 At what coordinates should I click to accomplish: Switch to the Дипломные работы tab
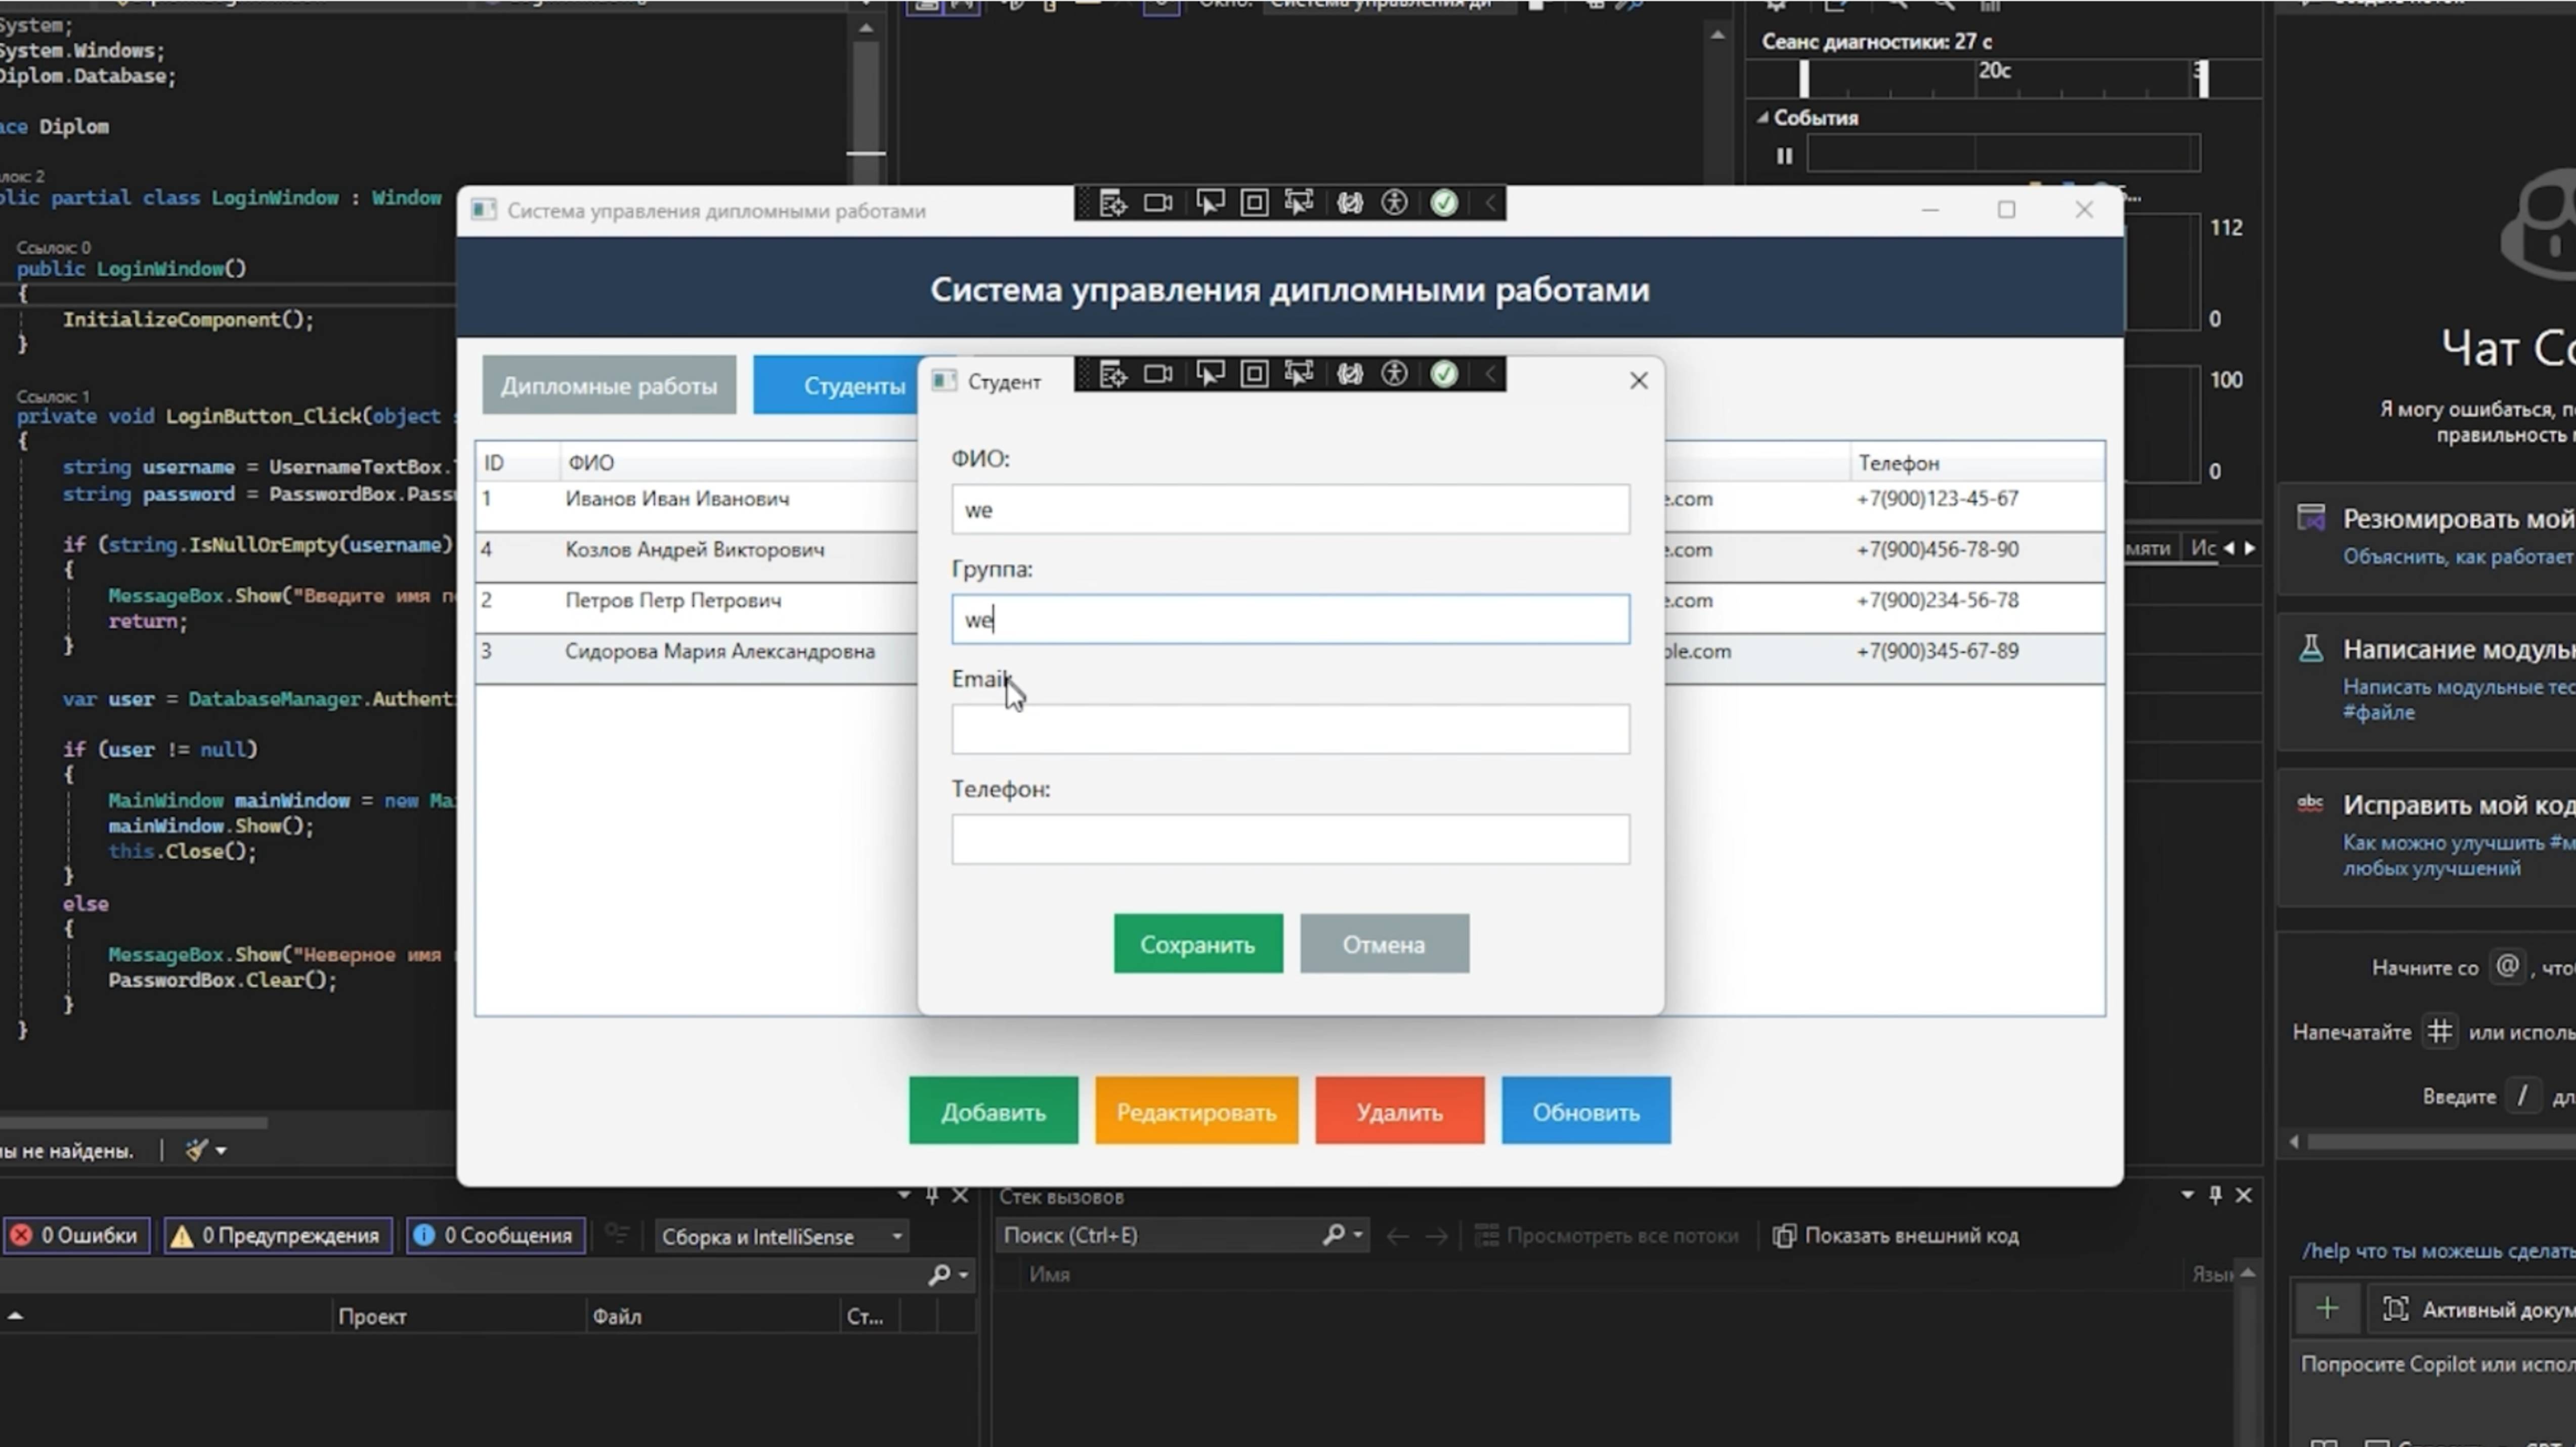click(608, 386)
